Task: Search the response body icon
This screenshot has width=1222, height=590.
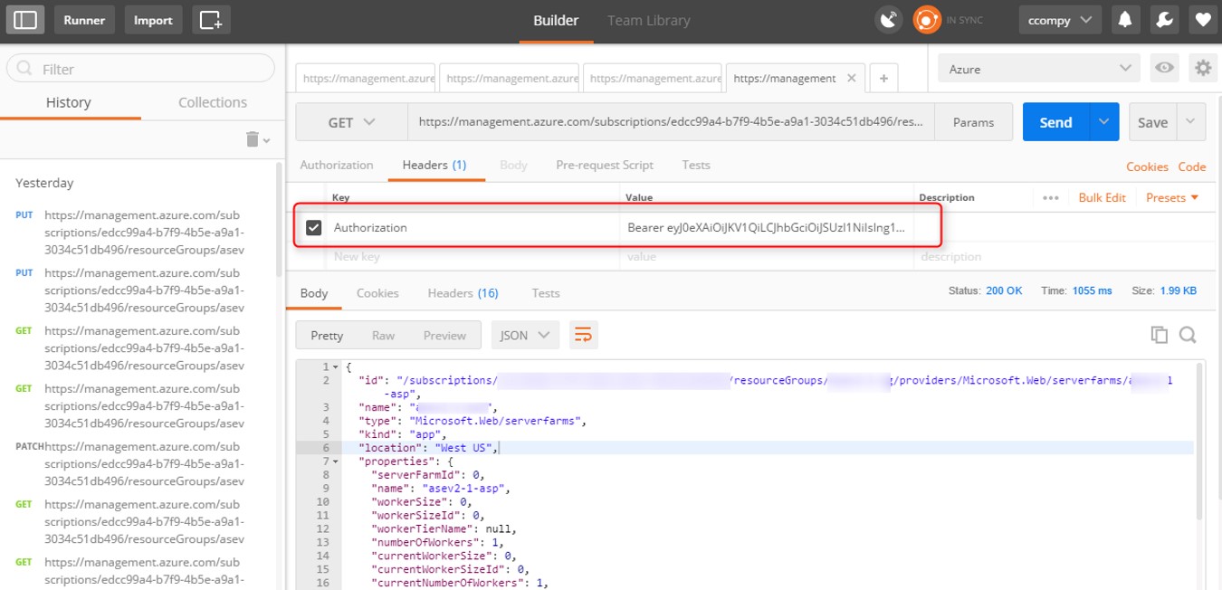Action: tap(1188, 335)
